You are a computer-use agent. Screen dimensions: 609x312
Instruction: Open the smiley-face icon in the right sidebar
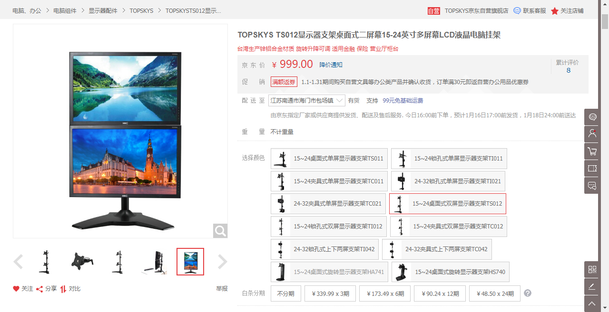pos(592,117)
